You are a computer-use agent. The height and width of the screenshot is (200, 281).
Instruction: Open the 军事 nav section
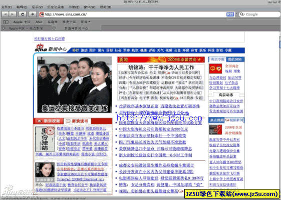[x=126, y=50]
